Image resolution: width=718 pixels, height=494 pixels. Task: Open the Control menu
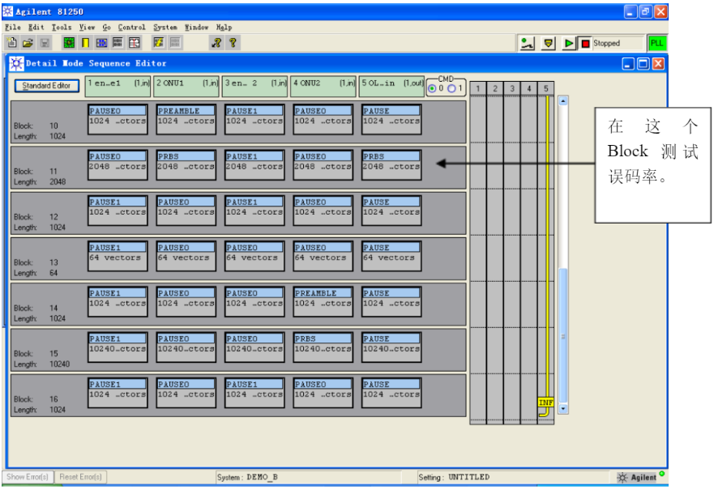131,27
